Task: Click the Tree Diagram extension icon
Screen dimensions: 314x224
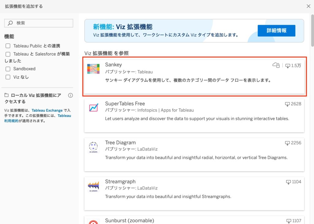Action: pos(93,147)
